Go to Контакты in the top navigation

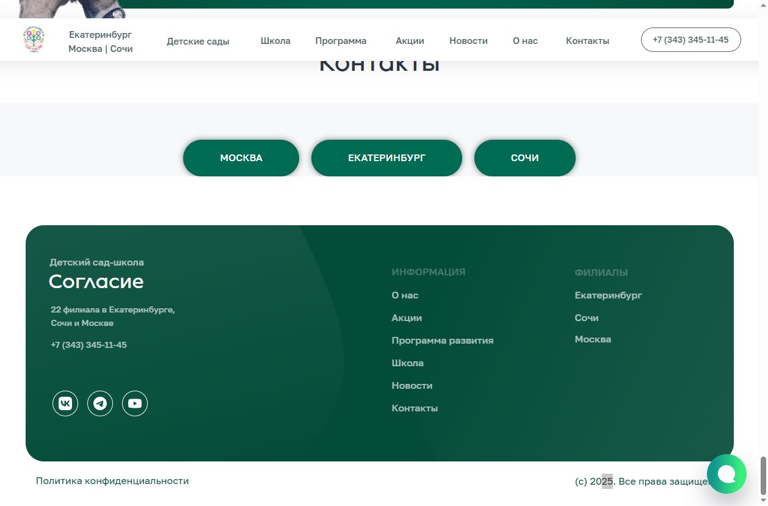pos(587,41)
